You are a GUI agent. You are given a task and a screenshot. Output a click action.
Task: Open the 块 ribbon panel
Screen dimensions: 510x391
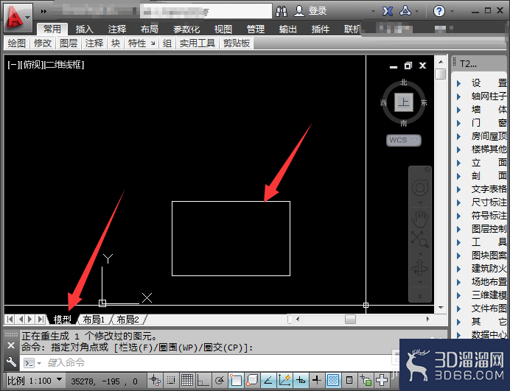[x=116, y=43]
